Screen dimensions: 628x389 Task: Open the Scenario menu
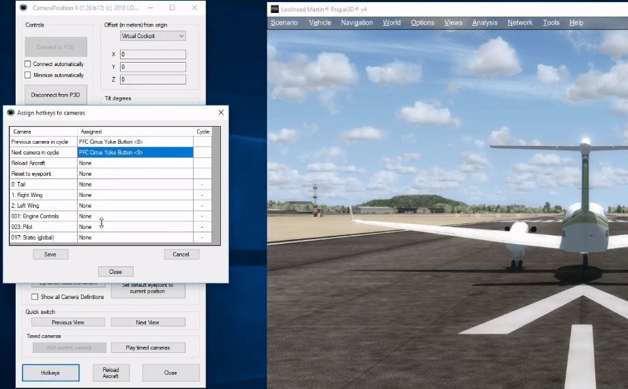[x=284, y=22]
